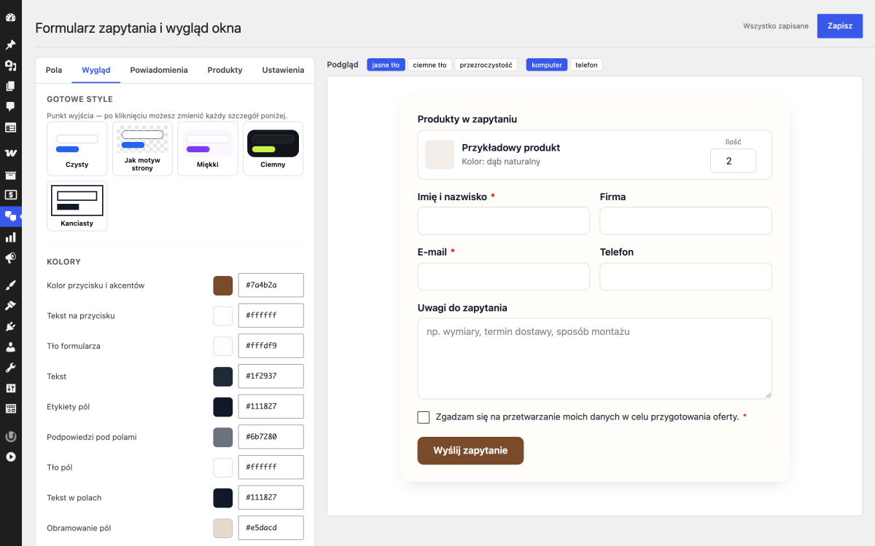Image resolution: width=875 pixels, height=546 pixels.
Task: Open Products archive box icon
Action: pyautogui.click(x=11, y=175)
